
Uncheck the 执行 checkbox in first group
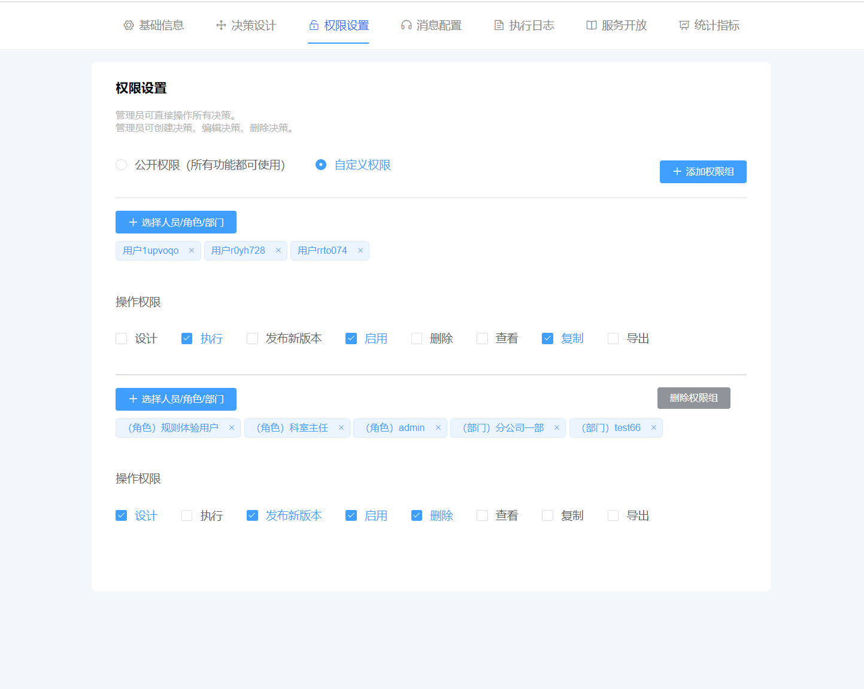pyautogui.click(x=187, y=338)
